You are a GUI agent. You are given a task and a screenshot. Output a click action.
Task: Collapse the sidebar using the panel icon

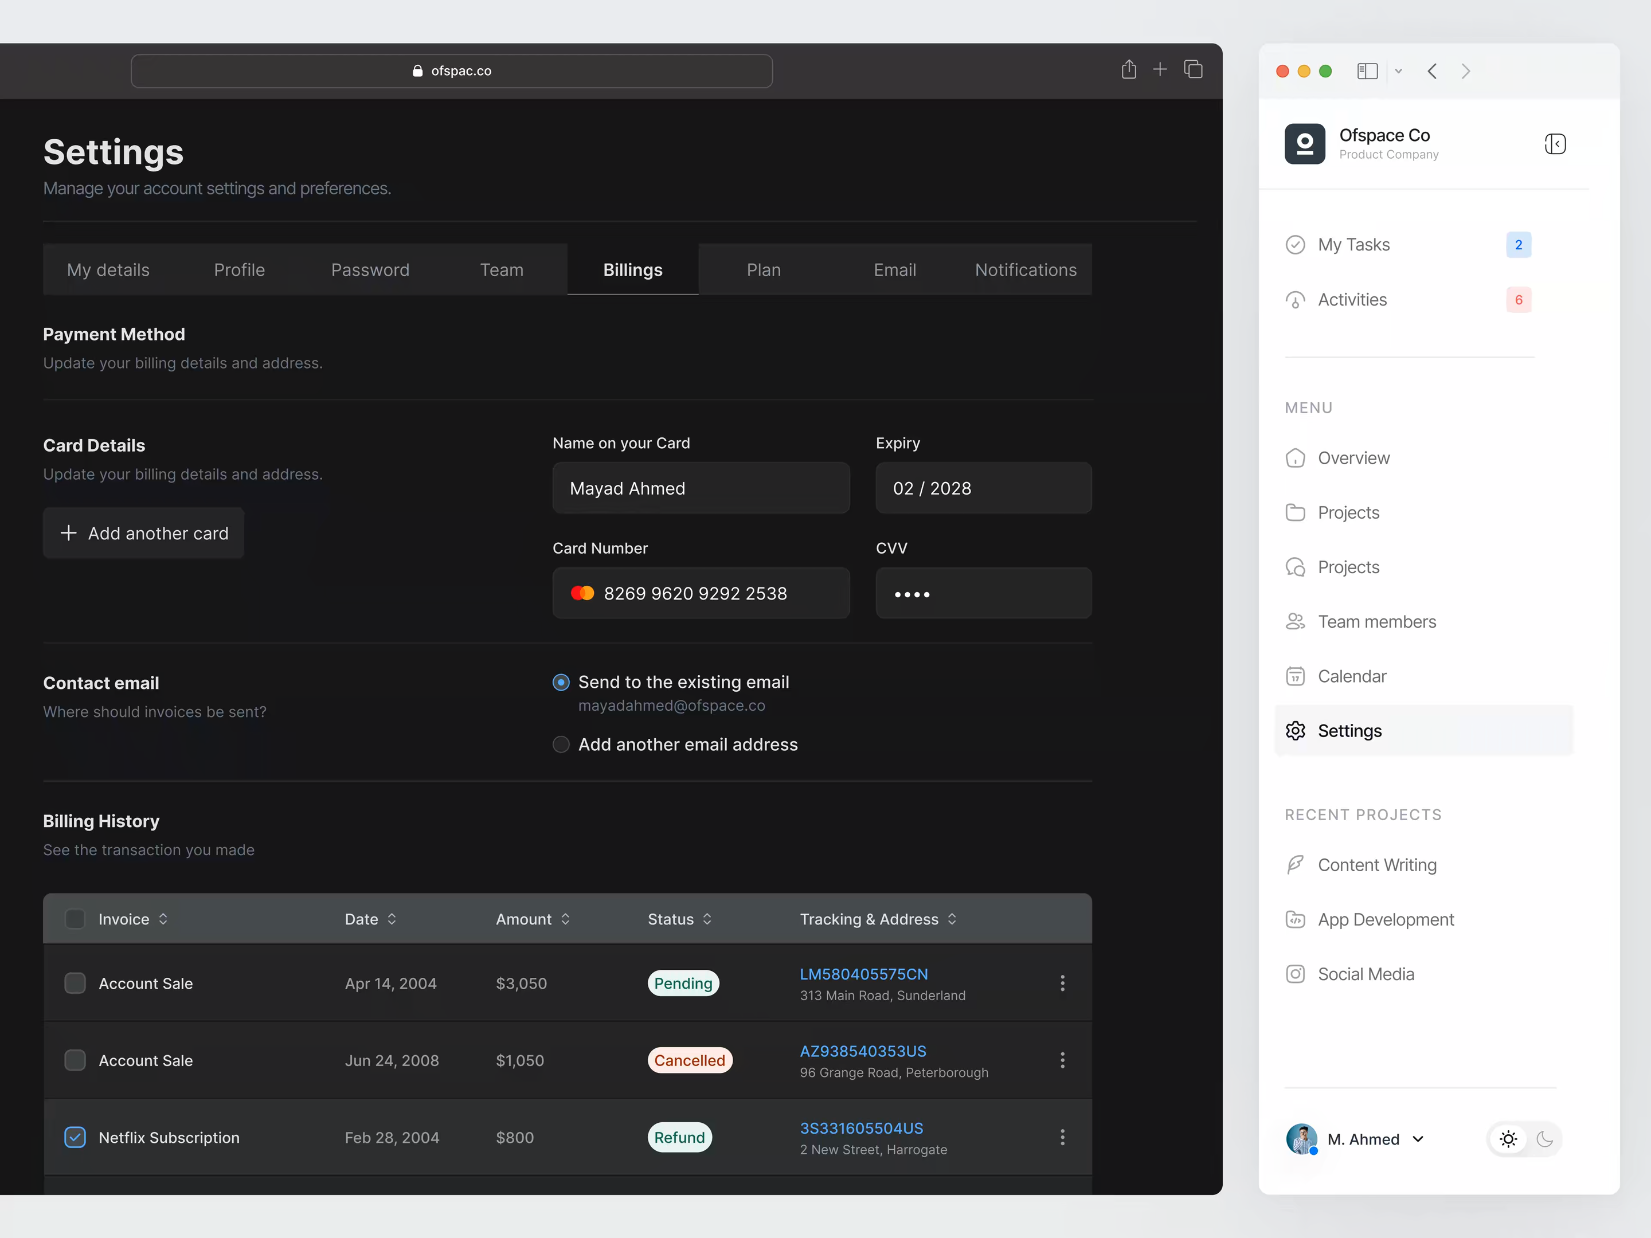1555,144
